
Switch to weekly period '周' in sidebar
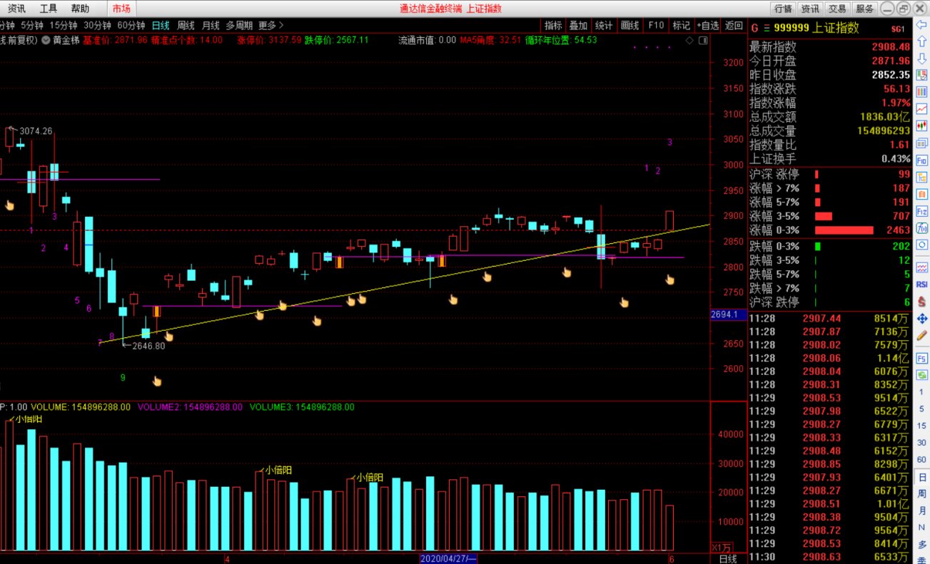tap(922, 494)
